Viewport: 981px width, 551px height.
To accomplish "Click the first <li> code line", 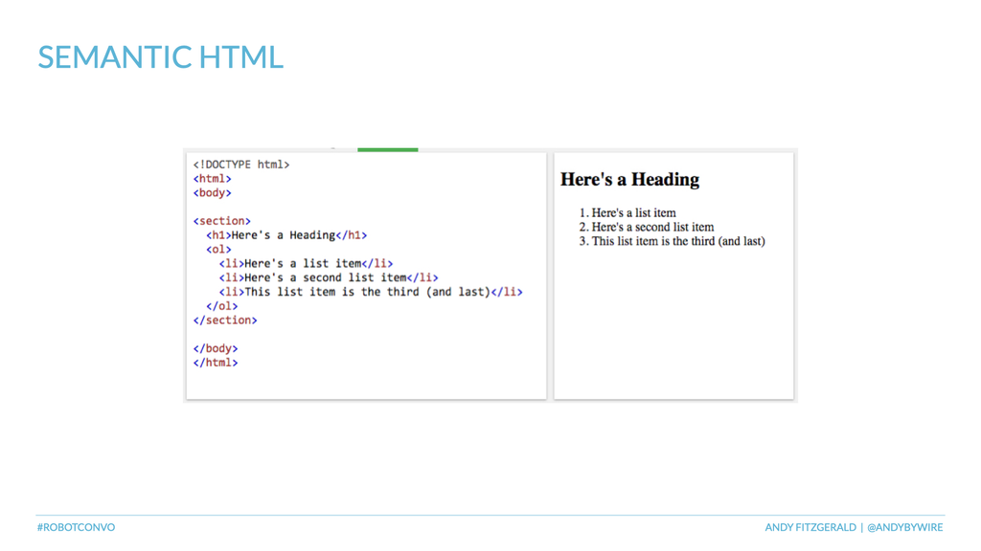I will point(306,264).
